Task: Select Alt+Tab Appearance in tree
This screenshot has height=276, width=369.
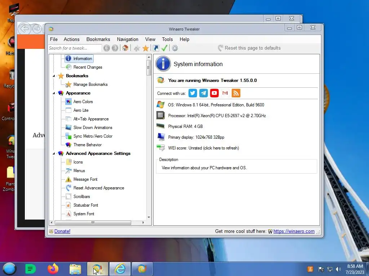Action: click(x=91, y=119)
